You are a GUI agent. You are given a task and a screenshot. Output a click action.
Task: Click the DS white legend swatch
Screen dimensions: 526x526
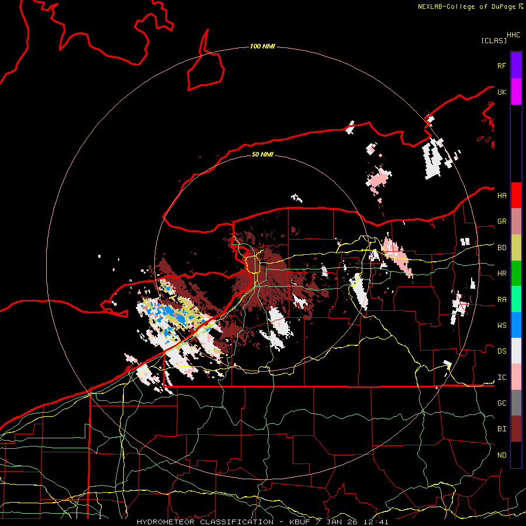tap(516, 351)
